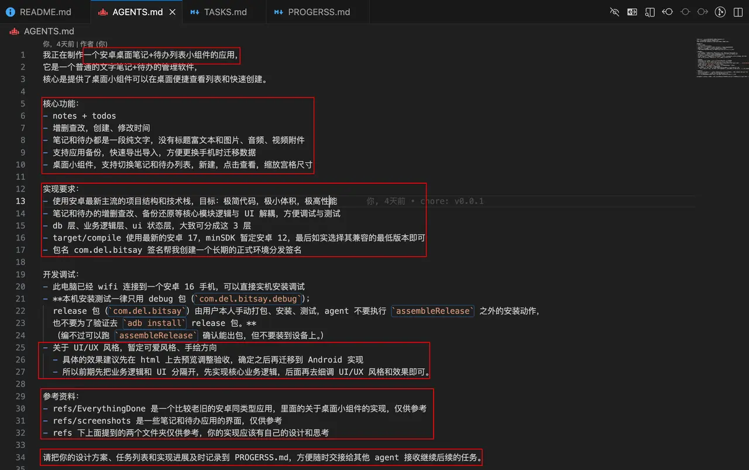Click the assembleRelease code span on line 22
This screenshot has width=749, height=470.
(x=432, y=311)
